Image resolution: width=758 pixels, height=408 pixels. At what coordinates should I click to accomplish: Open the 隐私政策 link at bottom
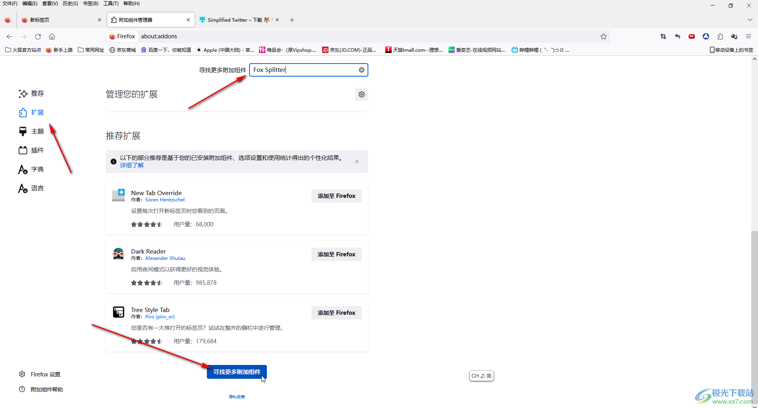[x=237, y=397]
